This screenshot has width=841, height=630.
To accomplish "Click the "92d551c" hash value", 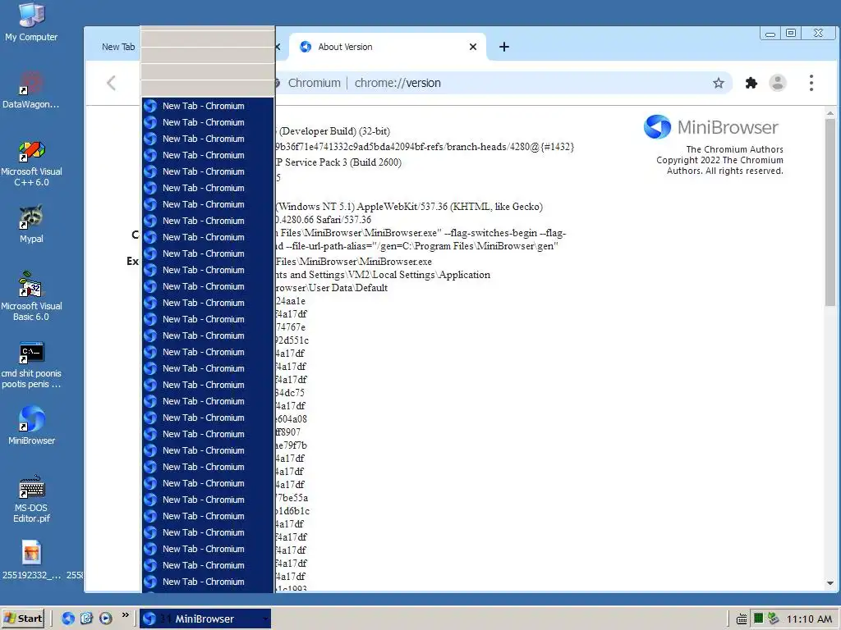I will point(292,340).
